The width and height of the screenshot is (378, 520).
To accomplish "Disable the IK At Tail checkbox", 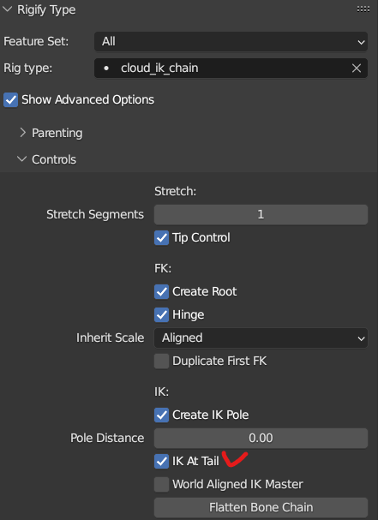I will pyautogui.click(x=161, y=461).
